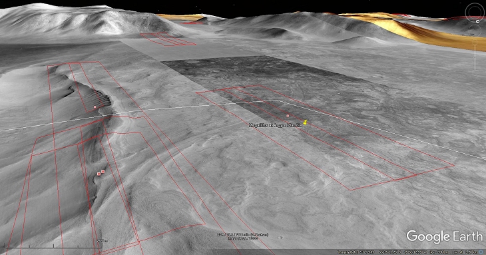The image size is (486, 255).
Task: Select the Megaliths at Argyre Planitia label
Action: tap(276, 125)
